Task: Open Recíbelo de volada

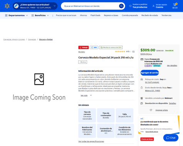Action: [149, 15]
